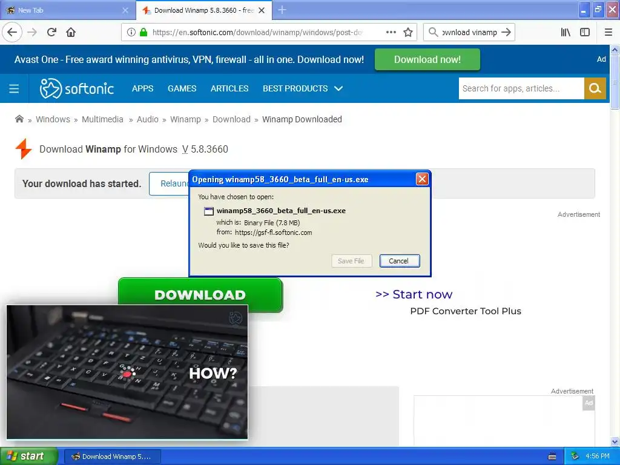Click the Winamp Downloaded breadcrumb text

tap(302, 119)
